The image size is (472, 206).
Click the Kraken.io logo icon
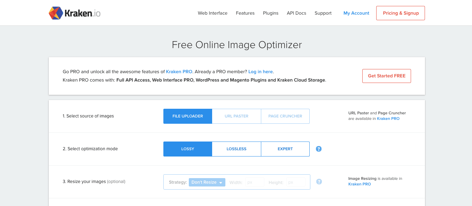pos(56,13)
